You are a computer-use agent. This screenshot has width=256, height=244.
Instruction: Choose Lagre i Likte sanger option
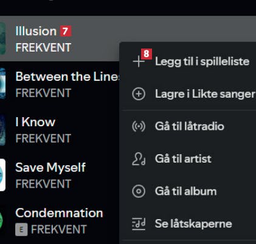[189, 94]
